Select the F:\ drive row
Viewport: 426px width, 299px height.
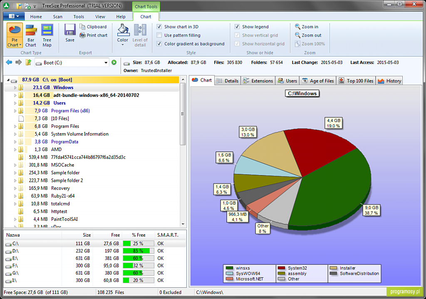95,266
